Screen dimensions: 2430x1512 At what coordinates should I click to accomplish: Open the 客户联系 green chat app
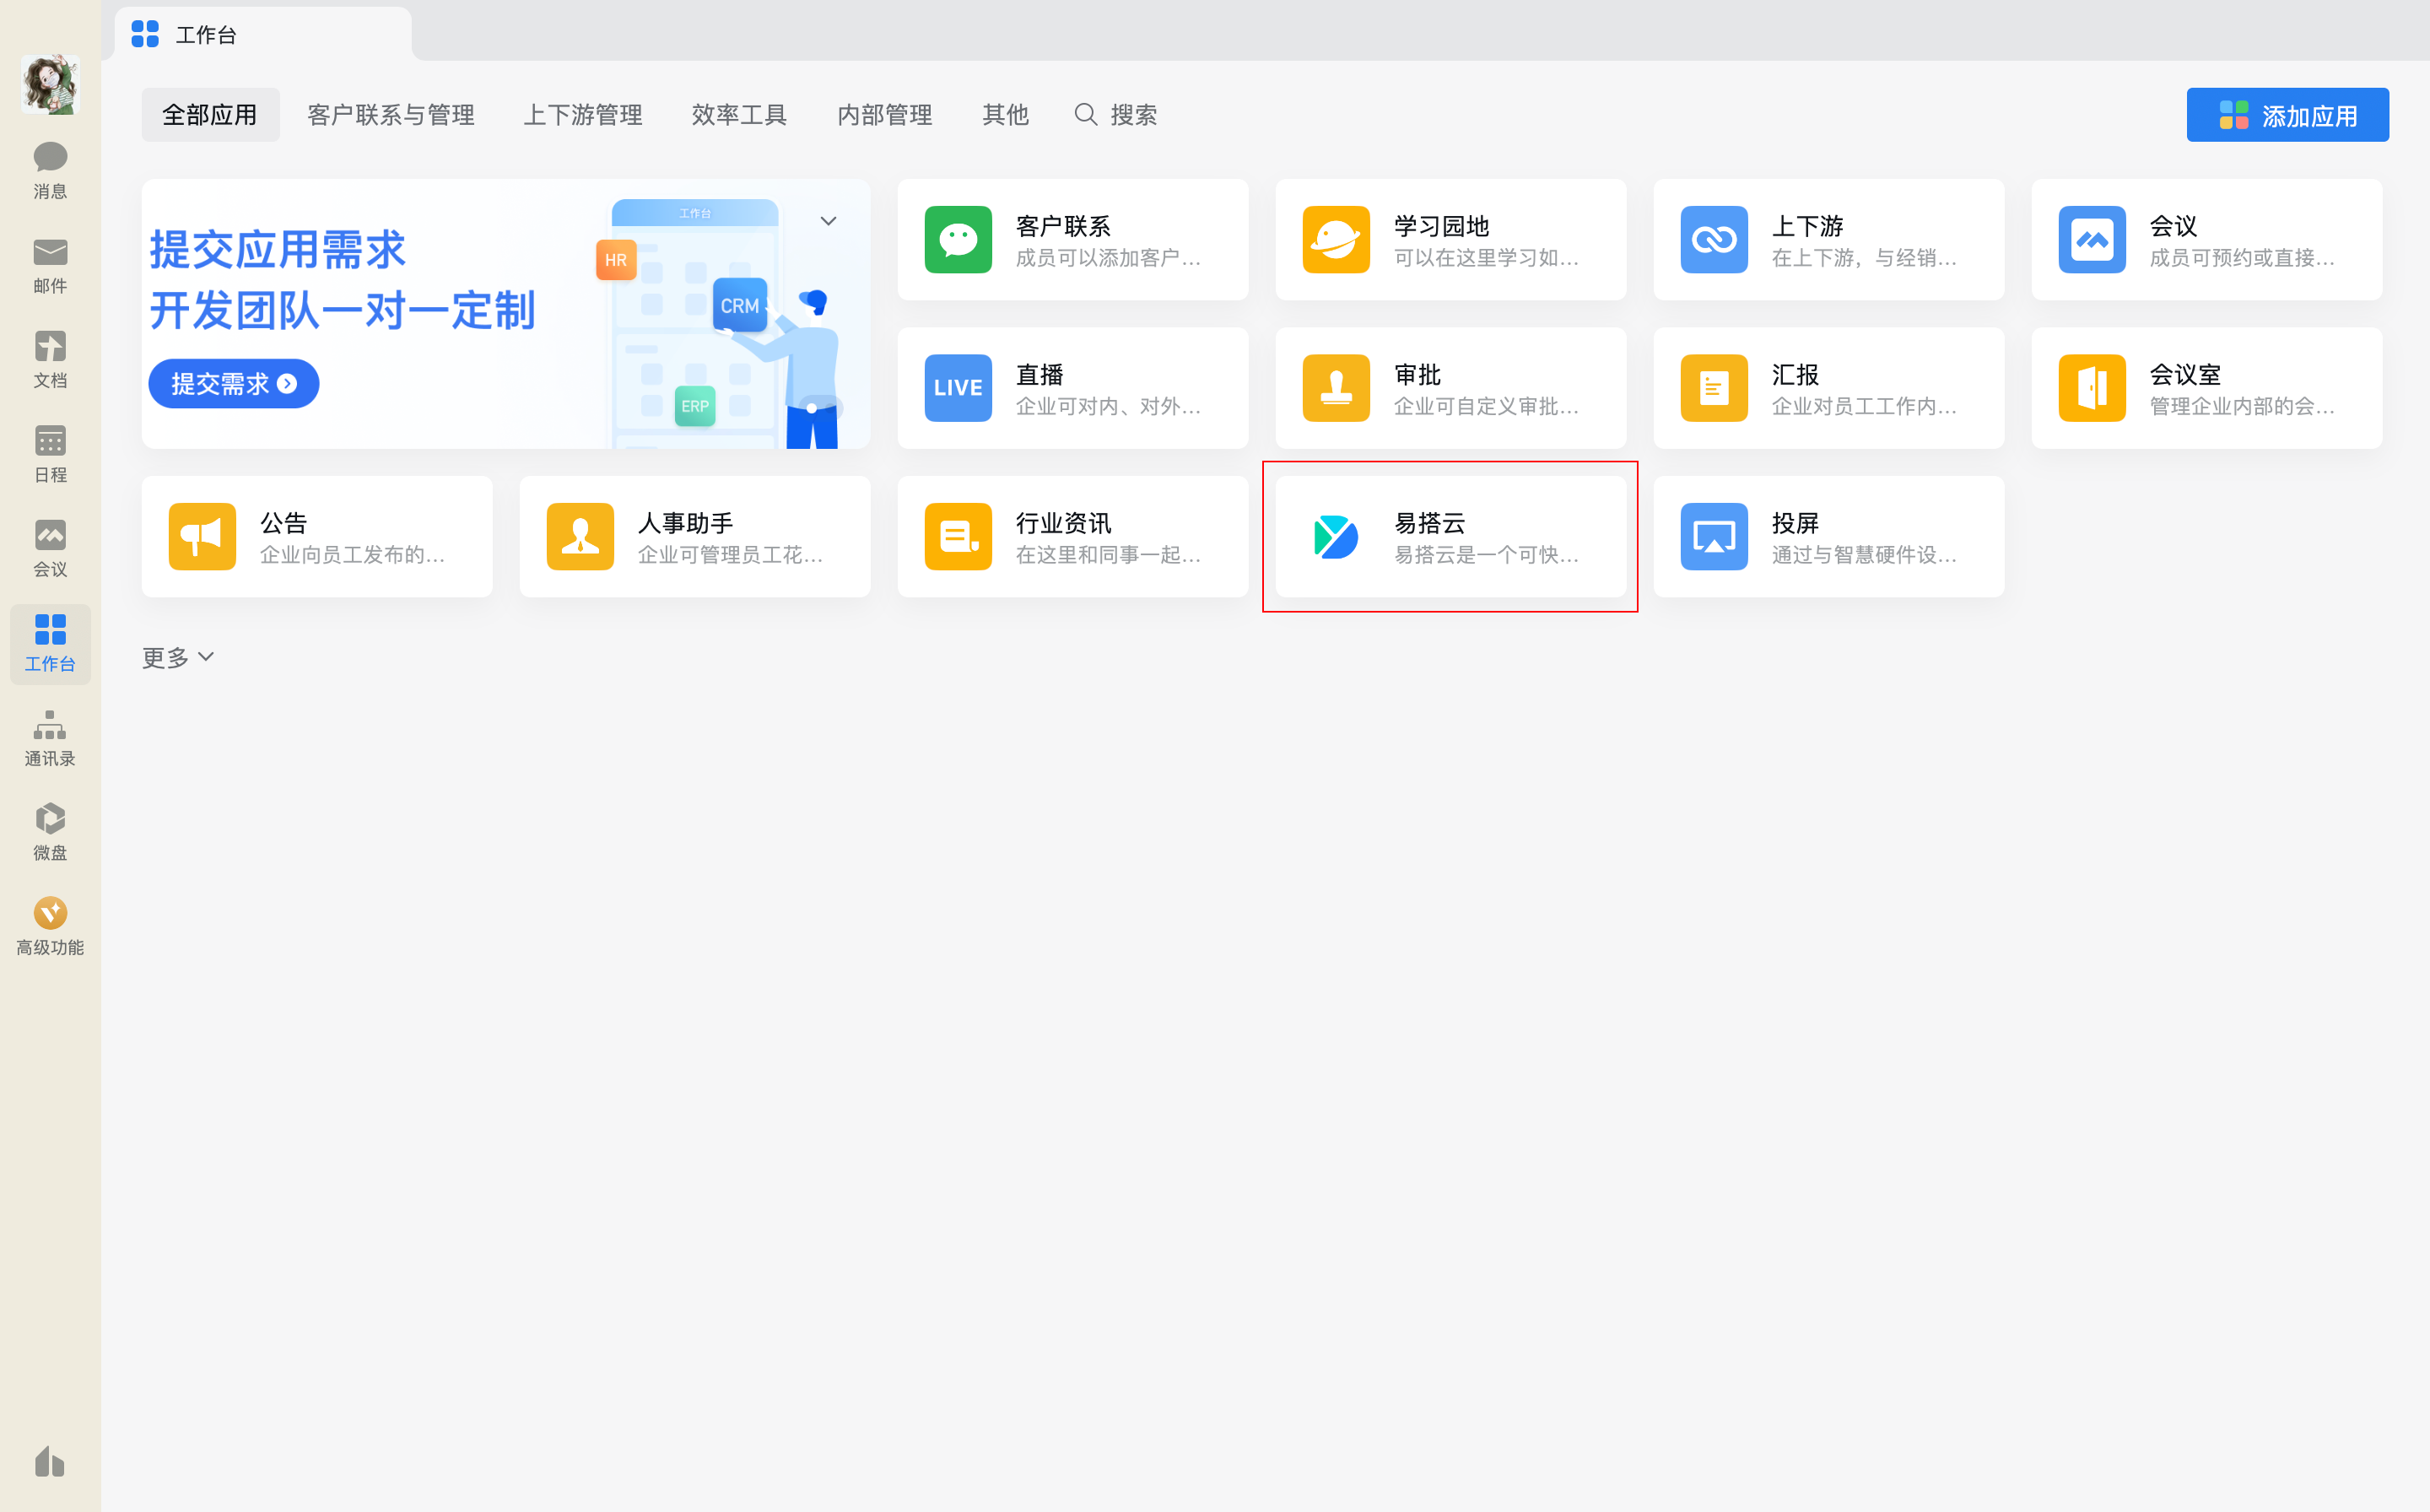pyautogui.click(x=957, y=240)
